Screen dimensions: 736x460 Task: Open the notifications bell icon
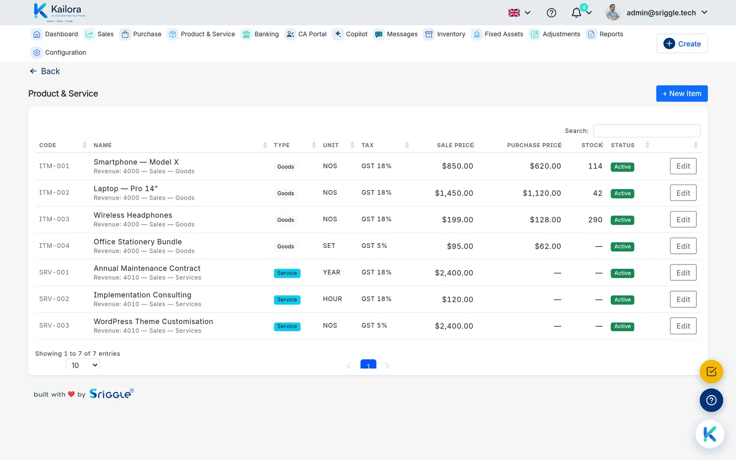(x=576, y=13)
